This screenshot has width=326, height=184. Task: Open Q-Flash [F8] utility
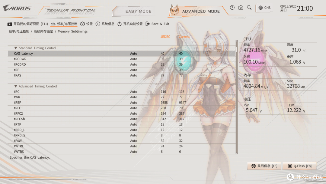(x=300, y=166)
